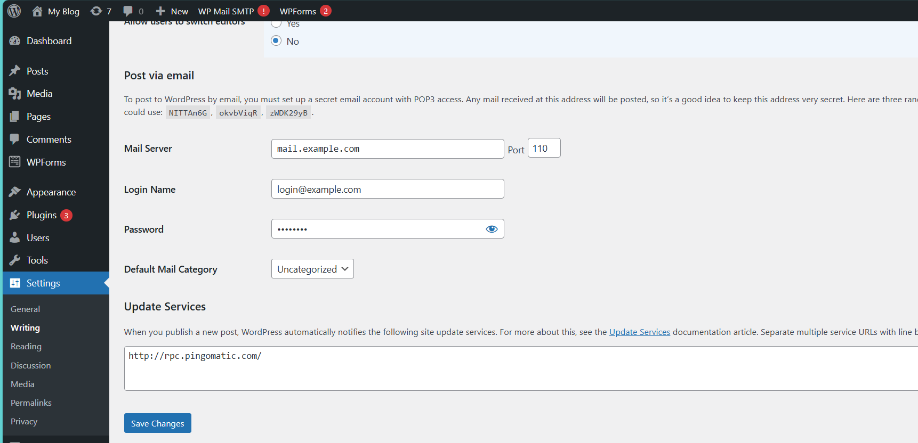The width and height of the screenshot is (918, 443).
Task: Click the Update Services heading
Action: (165, 307)
